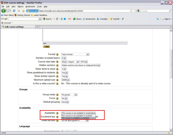Image resolution: width=173 pixels, height=135 pixels.
Task: Open the Group mode dropdown
Action: 69,95
